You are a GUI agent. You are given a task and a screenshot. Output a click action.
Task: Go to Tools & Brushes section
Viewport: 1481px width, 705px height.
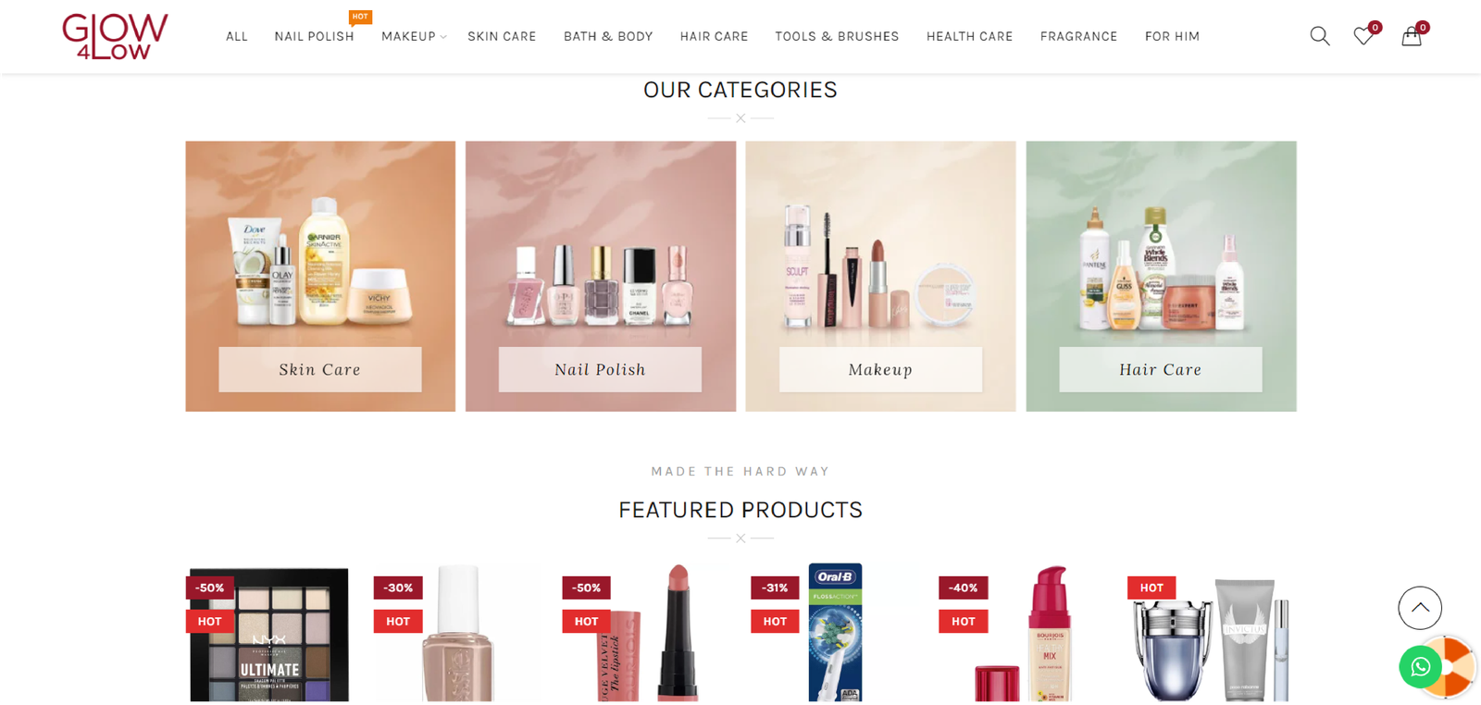pyautogui.click(x=837, y=36)
